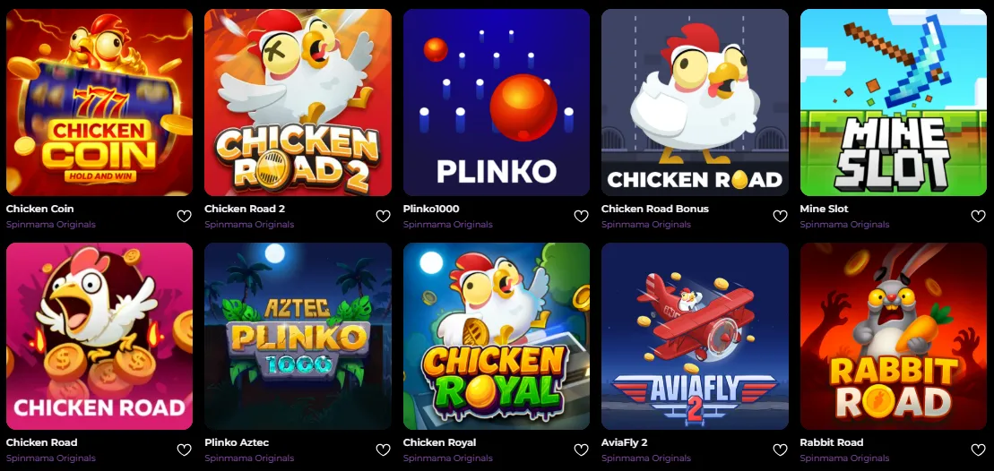Toggle the Chicken Road heart favorite icon
Screen dimensions: 994x471
pyautogui.click(x=184, y=450)
